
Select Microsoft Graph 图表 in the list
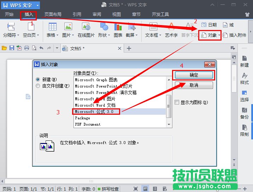(x=120, y=80)
